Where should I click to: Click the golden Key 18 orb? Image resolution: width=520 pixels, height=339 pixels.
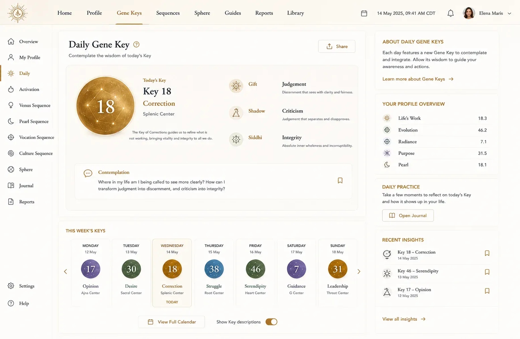(105, 106)
